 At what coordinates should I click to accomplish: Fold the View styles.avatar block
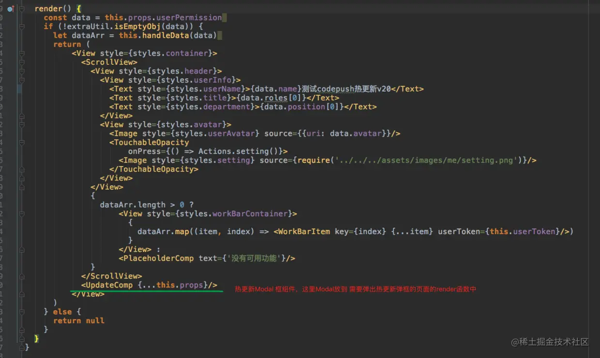tap(22, 125)
